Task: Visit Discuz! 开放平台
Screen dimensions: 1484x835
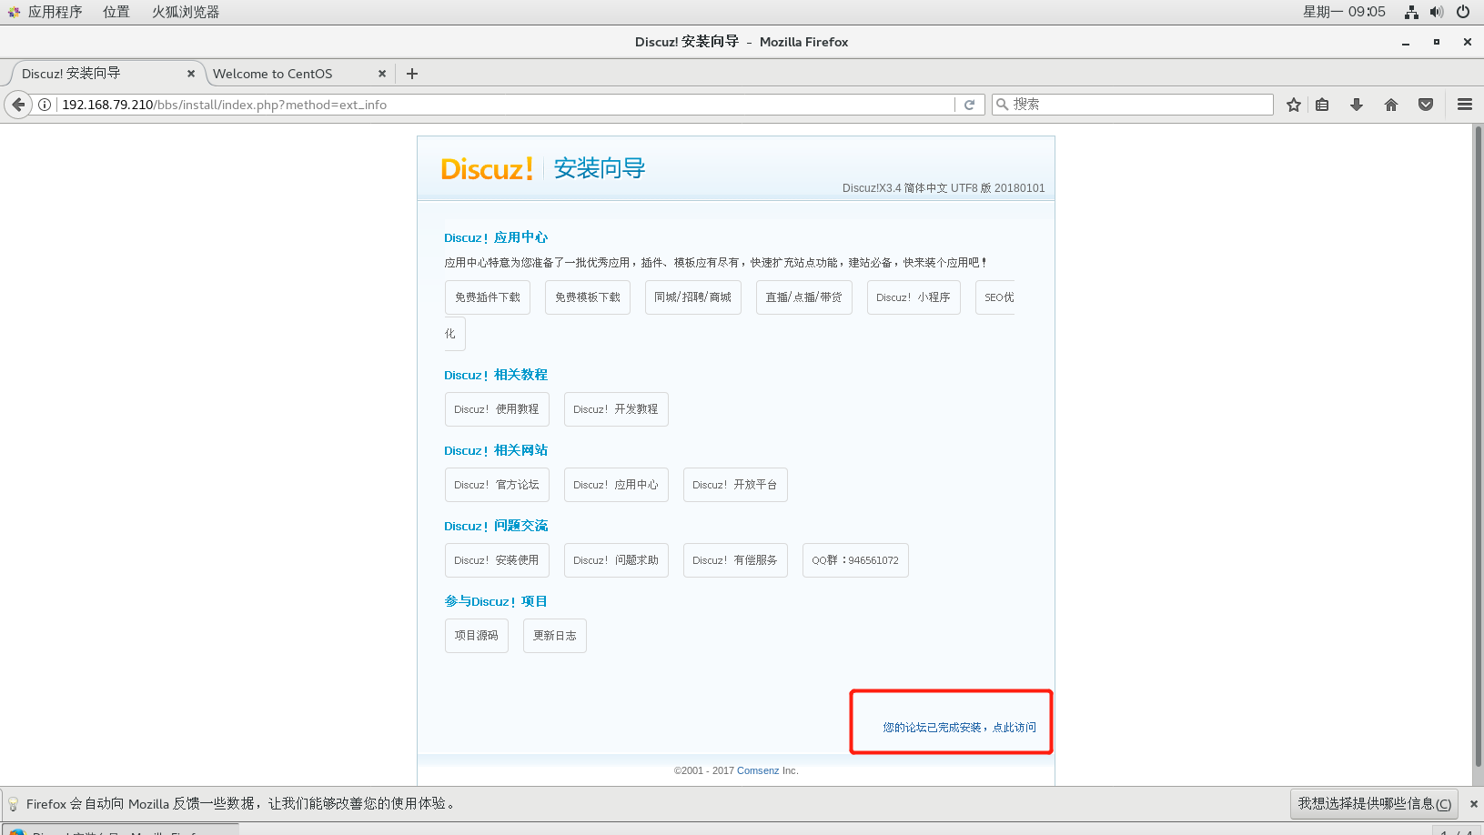Action: (x=735, y=485)
